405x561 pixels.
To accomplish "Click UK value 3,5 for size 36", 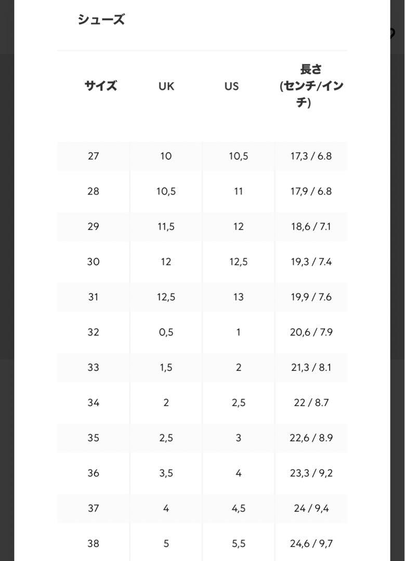I will 166,473.
